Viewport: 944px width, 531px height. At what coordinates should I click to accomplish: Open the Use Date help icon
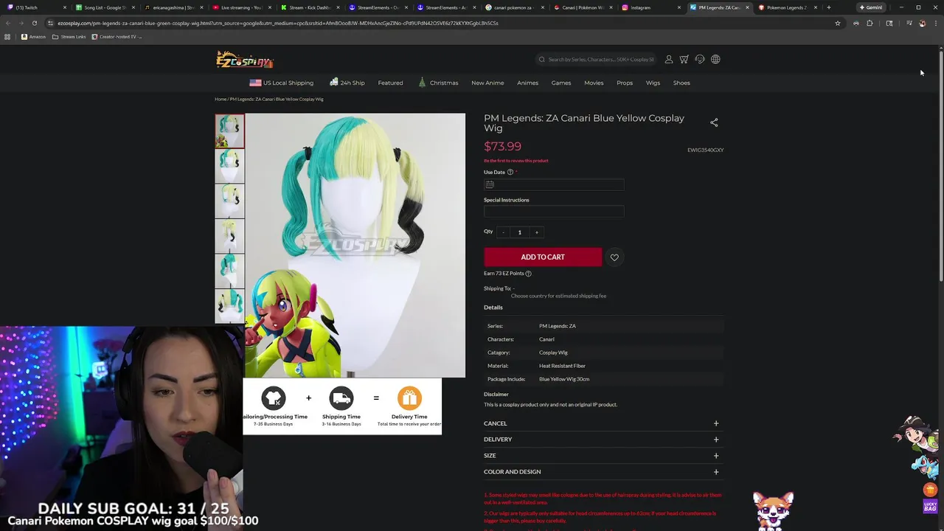pyautogui.click(x=510, y=172)
